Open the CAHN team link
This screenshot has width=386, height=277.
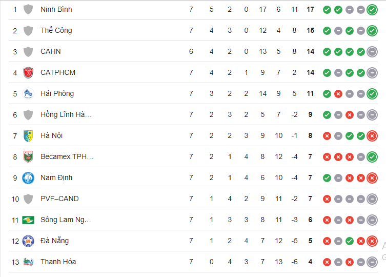[51, 51]
